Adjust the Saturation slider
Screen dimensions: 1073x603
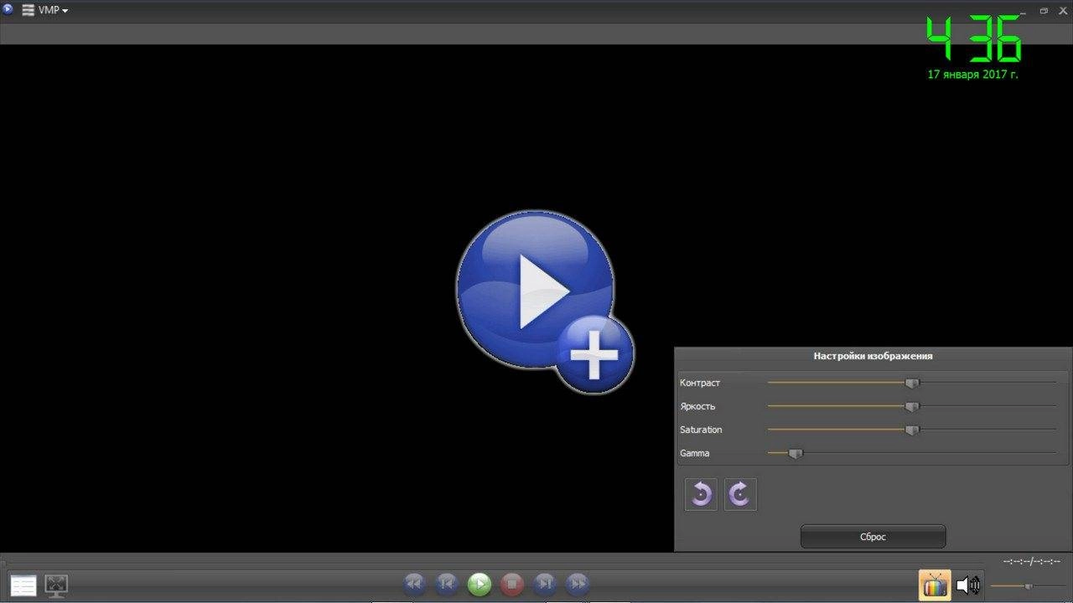pyautogui.click(x=911, y=430)
